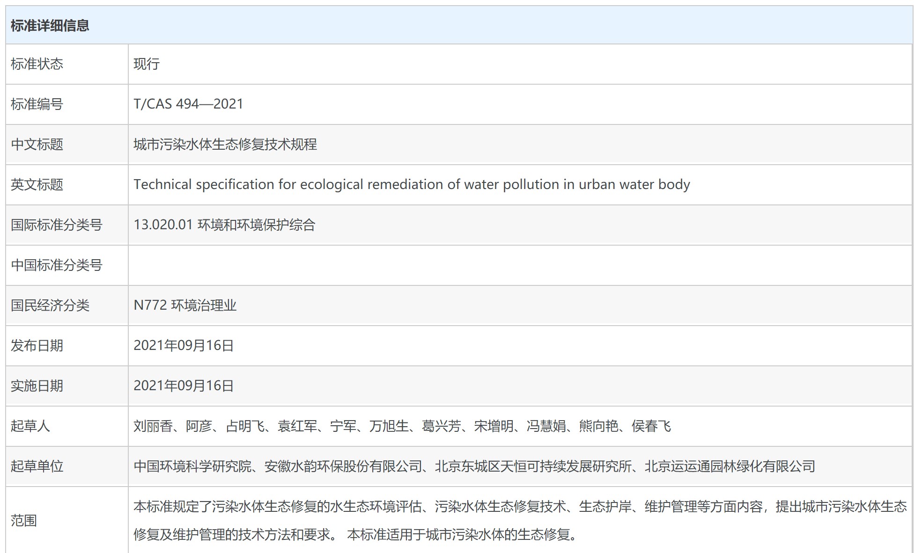The height and width of the screenshot is (553, 914).
Task: Click the 标准状态 label cell
Action: click(37, 64)
